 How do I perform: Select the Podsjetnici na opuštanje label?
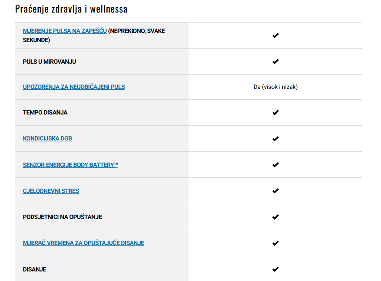click(x=62, y=217)
